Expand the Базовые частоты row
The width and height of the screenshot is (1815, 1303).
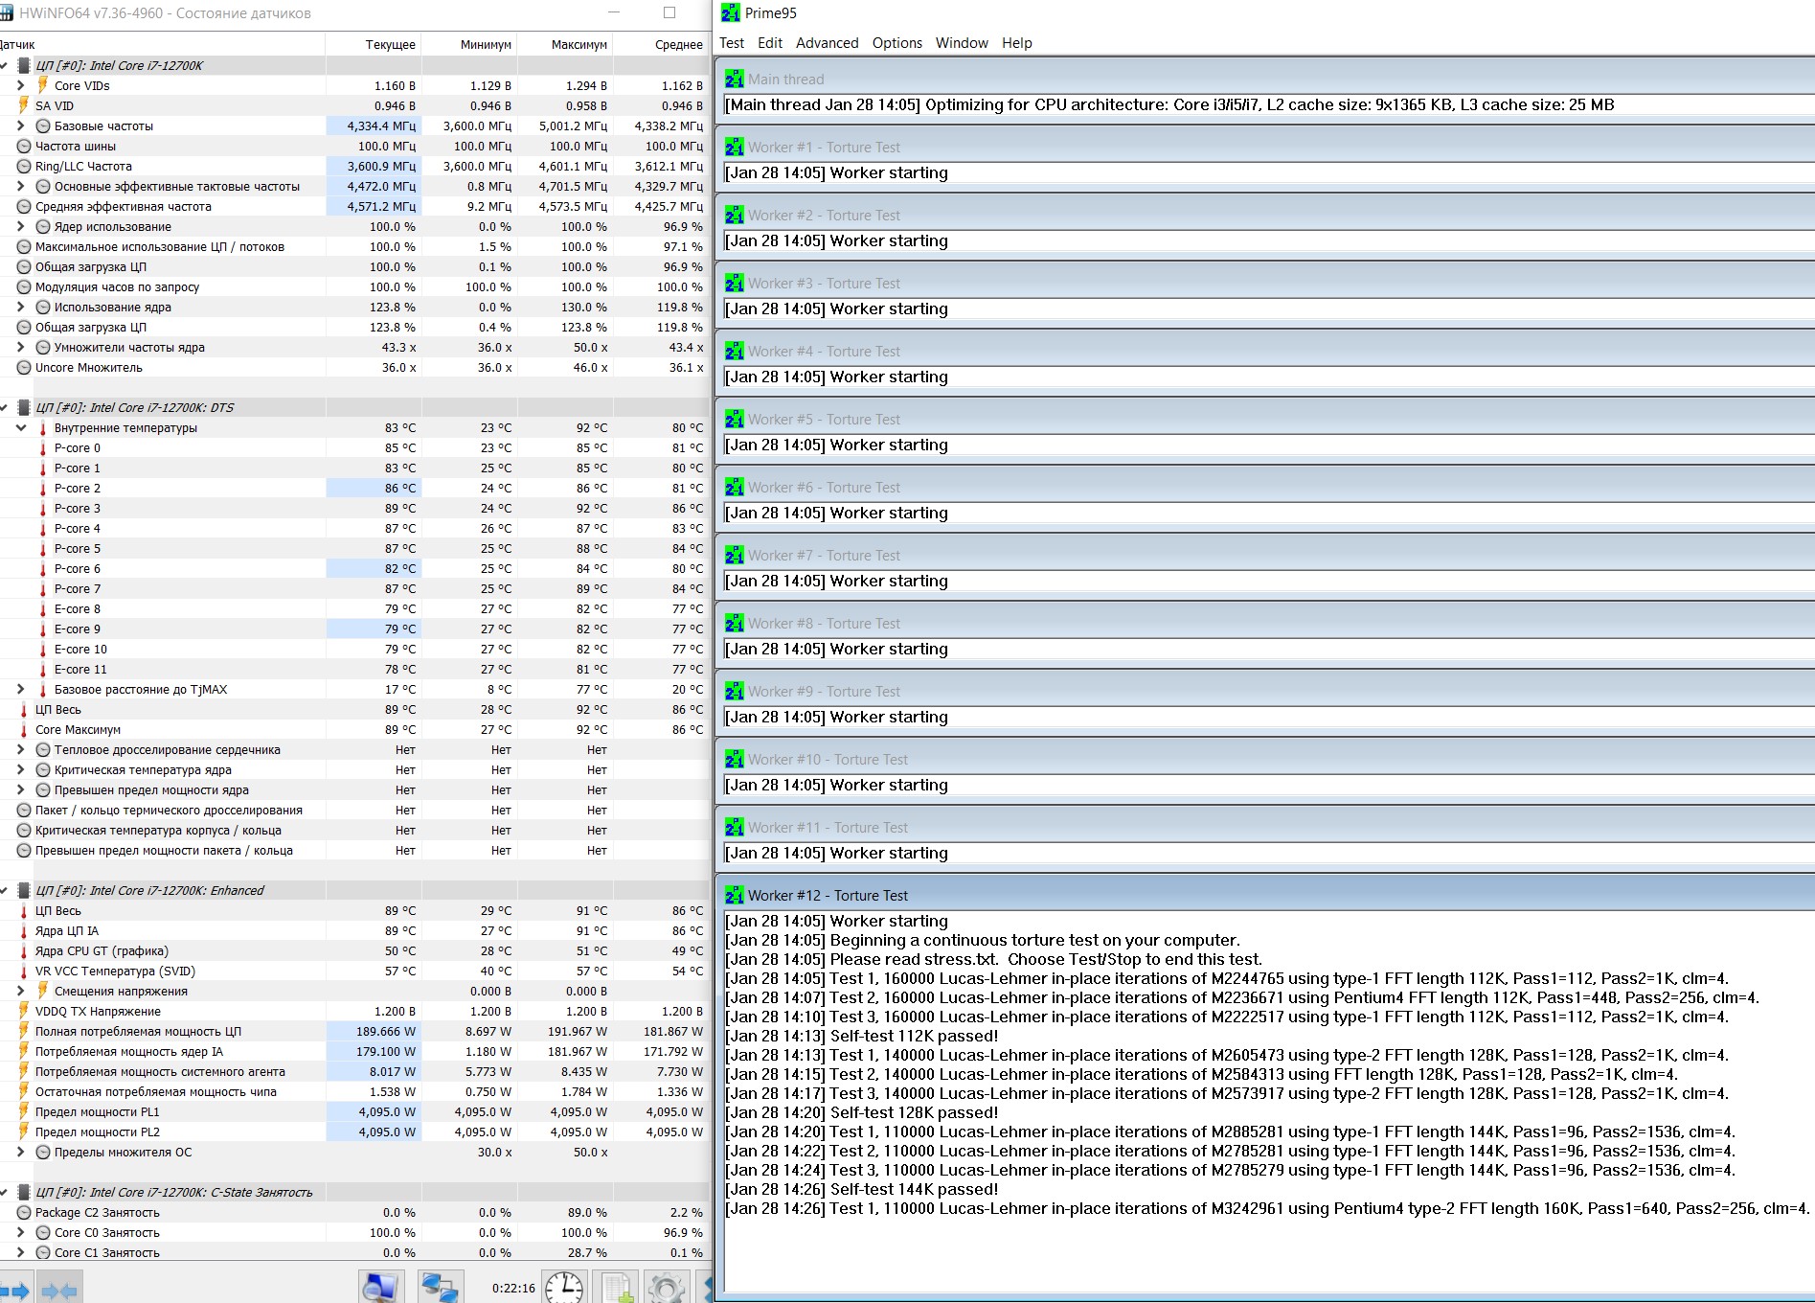tap(21, 126)
